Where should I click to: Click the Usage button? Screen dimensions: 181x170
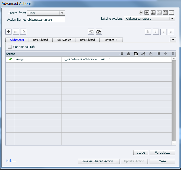(141, 153)
